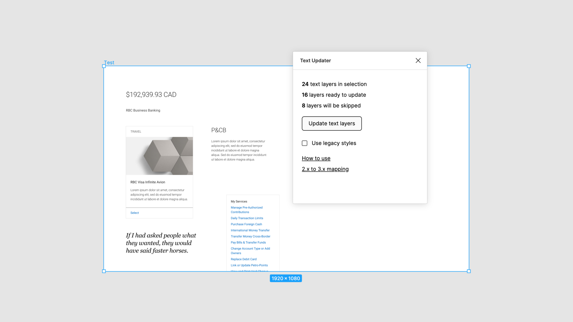573x322 pixels.
Task: Select the Lorem ipsum paragraph under P&CB
Action: pos(239,150)
